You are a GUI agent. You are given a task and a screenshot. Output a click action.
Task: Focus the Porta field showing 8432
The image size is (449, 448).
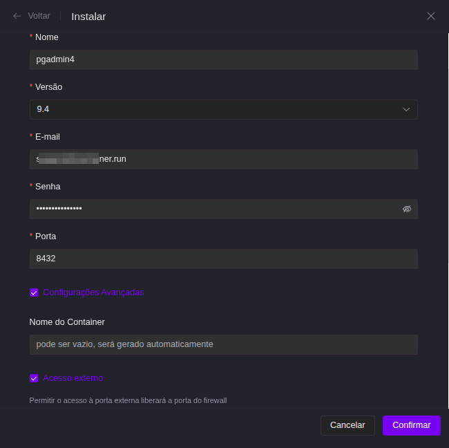pos(224,259)
